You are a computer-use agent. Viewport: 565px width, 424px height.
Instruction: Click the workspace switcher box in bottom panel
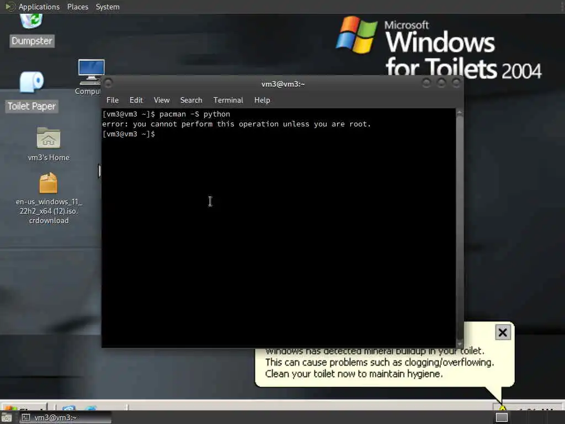coord(502,417)
